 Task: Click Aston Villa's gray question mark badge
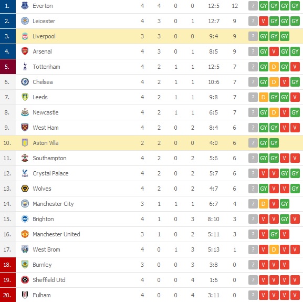253,143
